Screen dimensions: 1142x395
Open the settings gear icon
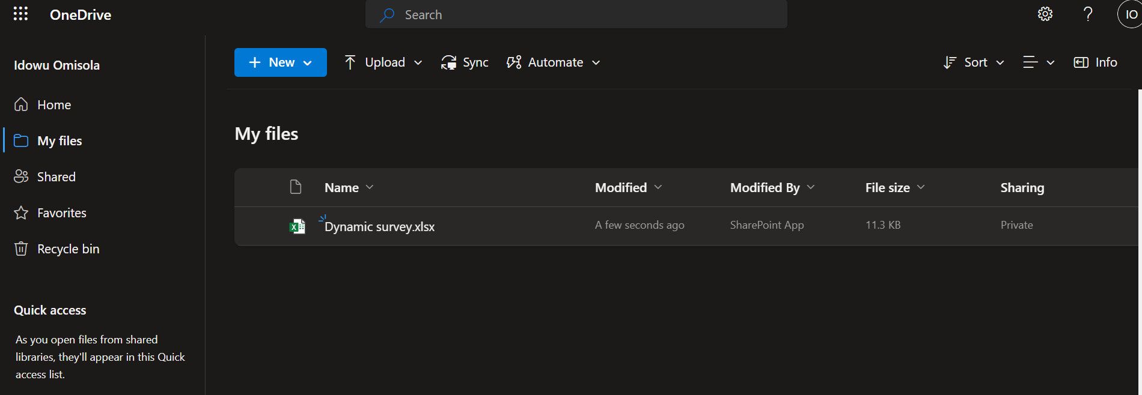1045,14
